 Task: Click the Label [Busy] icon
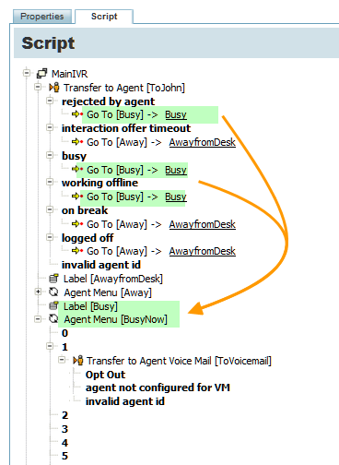(53, 306)
